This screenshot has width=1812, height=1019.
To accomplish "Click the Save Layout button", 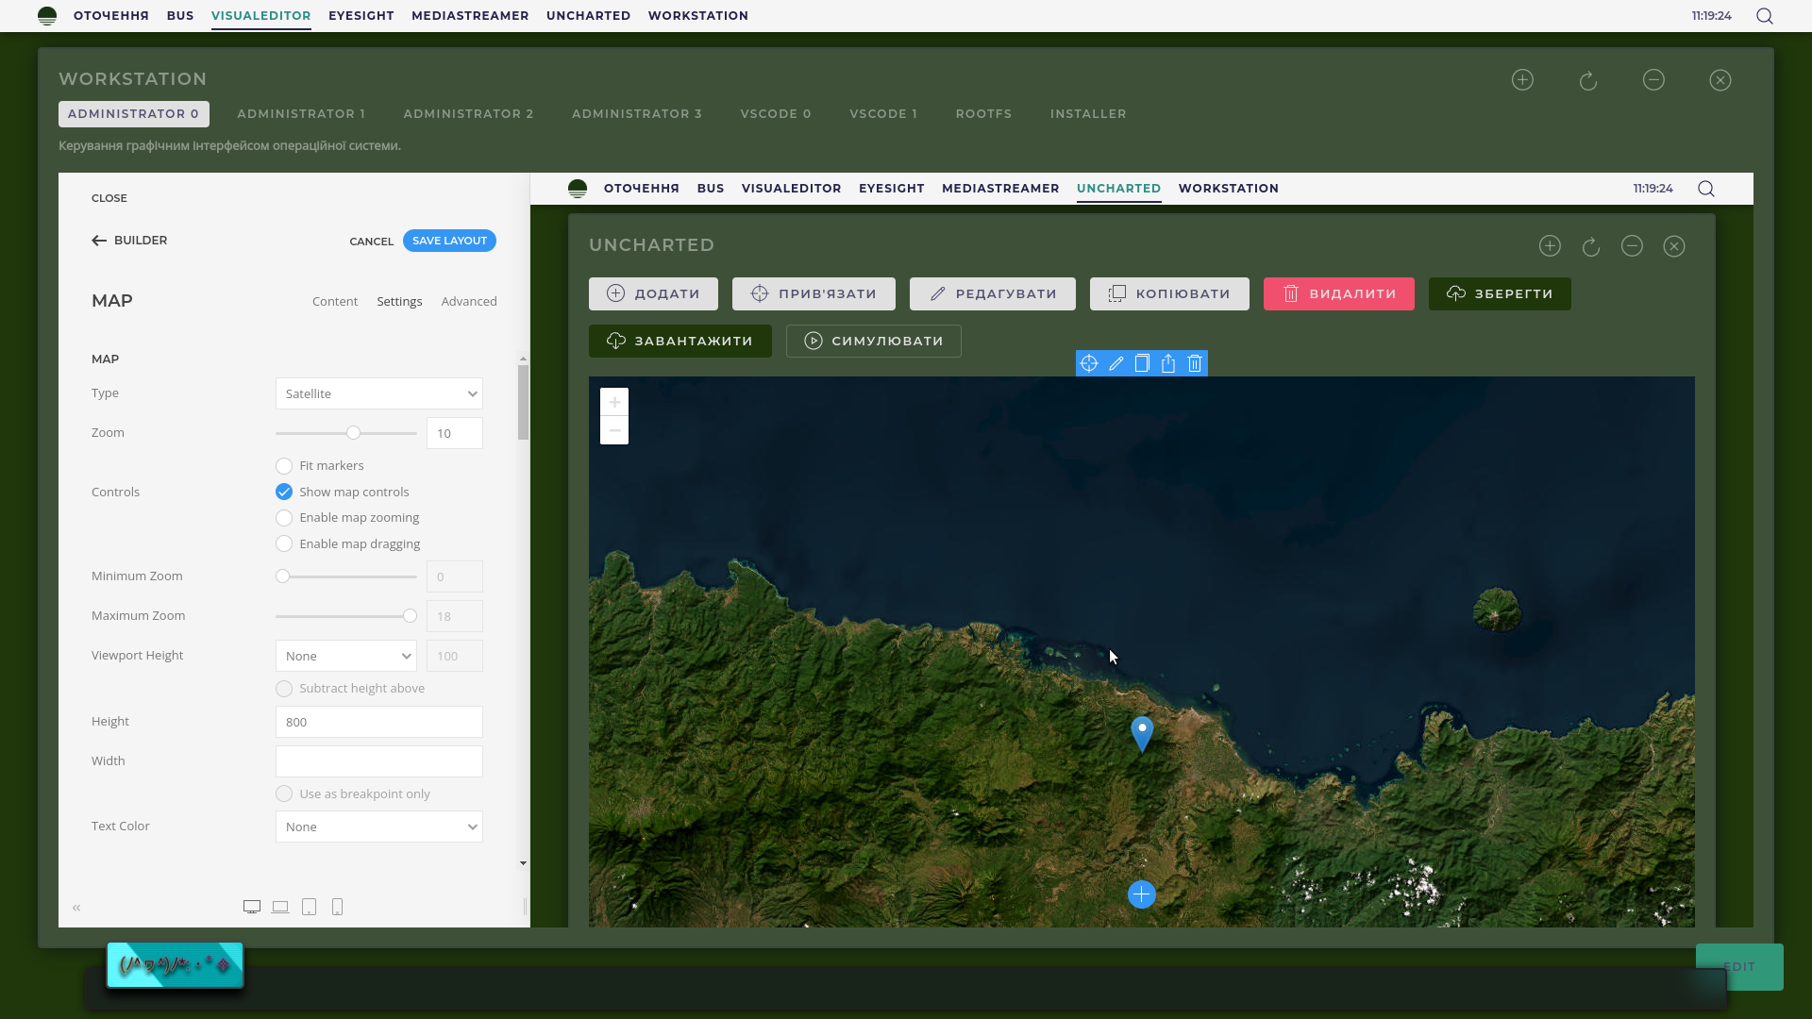I will 449,241.
